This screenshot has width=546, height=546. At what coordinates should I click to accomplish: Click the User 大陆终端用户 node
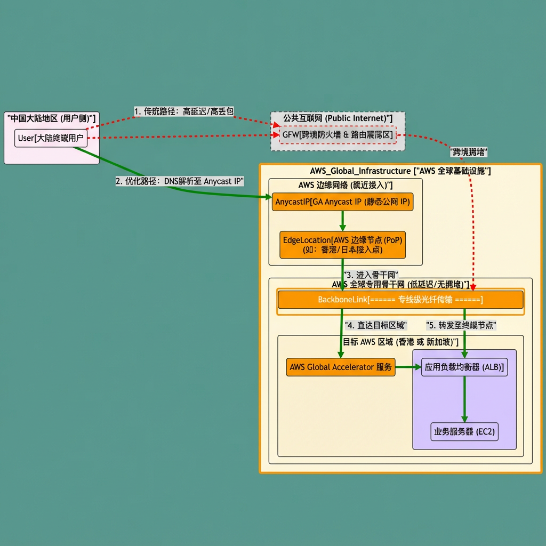[x=51, y=138]
